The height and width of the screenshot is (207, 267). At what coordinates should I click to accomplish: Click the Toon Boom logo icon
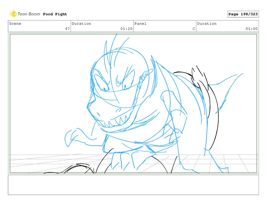(13, 14)
